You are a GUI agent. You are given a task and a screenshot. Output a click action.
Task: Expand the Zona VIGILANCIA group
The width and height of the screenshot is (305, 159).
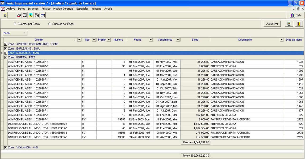pos(6,148)
